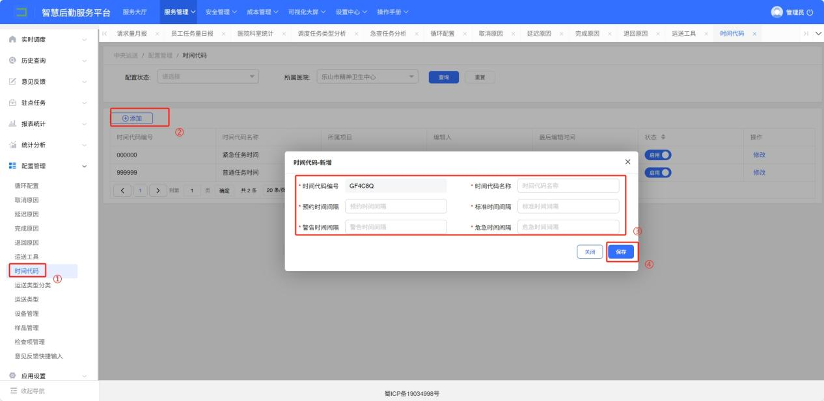Image resolution: width=824 pixels, height=401 pixels.
Task: Click the 警告时间间隔 input field
Action: (x=396, y=227)
